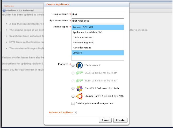Select Amazon EC2 AMI image type

(x=98, y=27)
